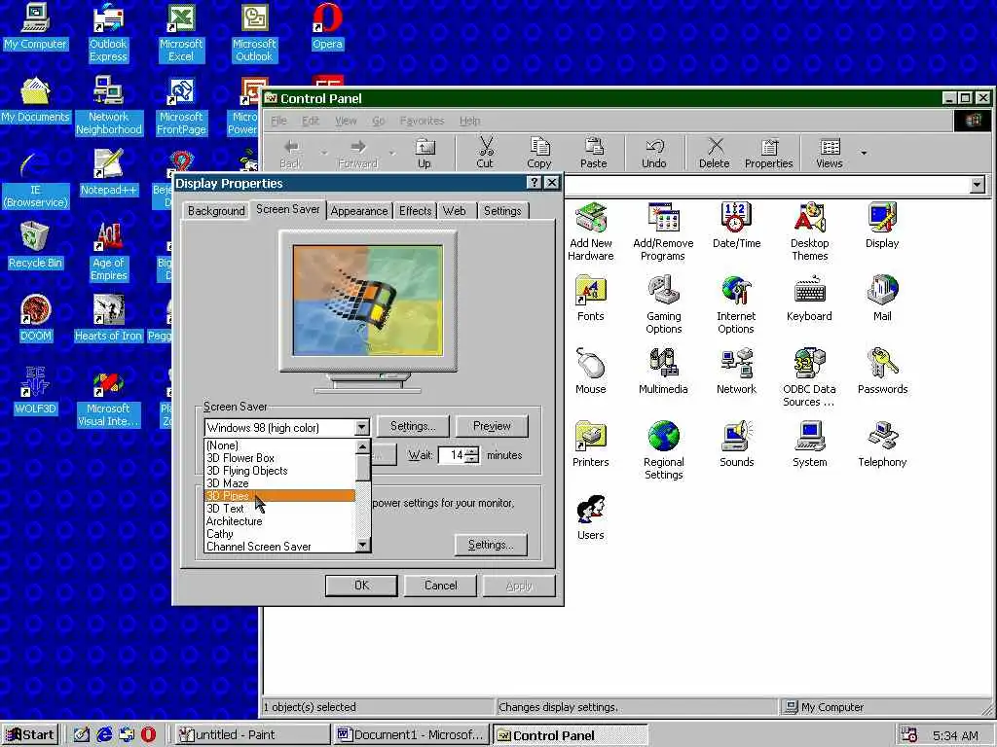Click Cancel in Display Properties
Screen dimensions: 997x747
click(441, 586)
